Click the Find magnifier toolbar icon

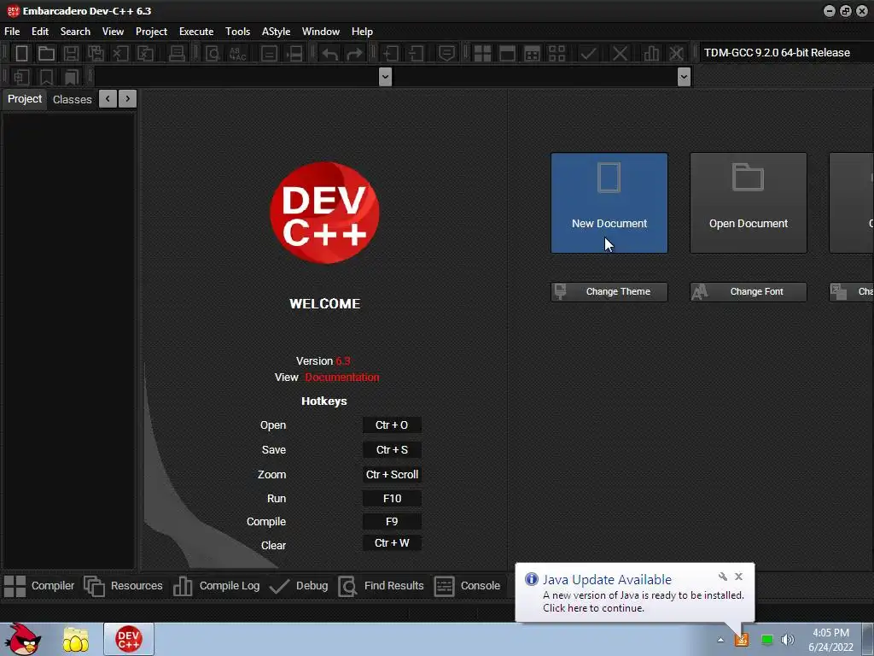pos(213,54)
